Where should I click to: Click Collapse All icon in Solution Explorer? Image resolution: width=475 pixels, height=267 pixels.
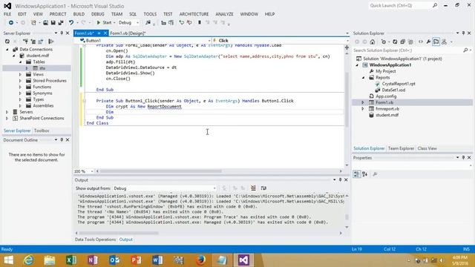[x=402, y=42]
